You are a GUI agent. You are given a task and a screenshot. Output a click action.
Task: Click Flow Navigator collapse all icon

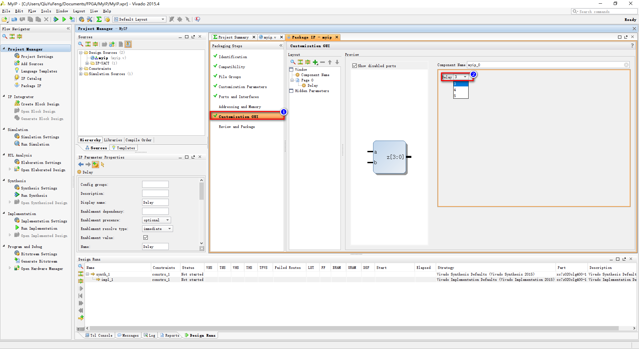(x=12, y=37)
